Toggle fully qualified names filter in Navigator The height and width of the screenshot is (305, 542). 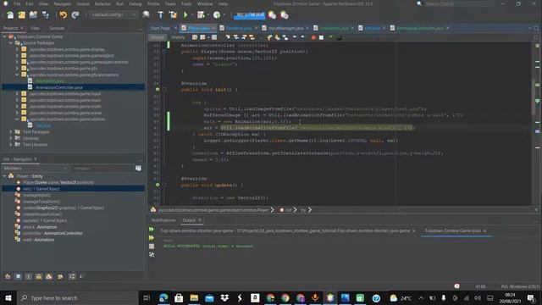[60, 276]
